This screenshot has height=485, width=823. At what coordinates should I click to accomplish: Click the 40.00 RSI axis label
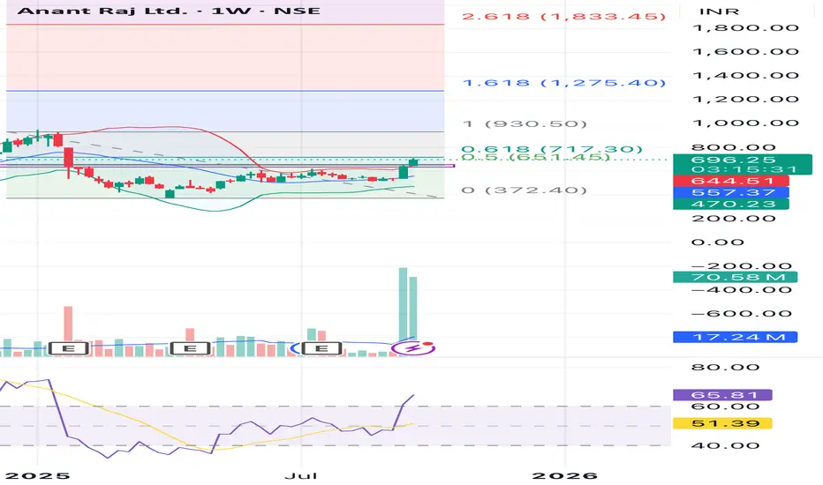(x=725, y=445)
